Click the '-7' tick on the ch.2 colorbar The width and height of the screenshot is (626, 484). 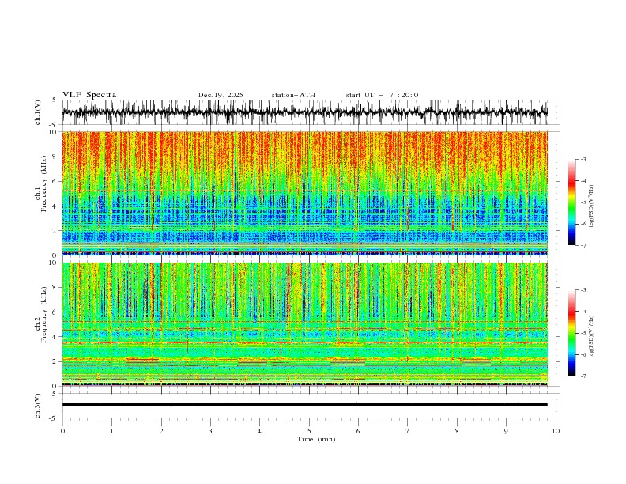click(x=583, y=376)
